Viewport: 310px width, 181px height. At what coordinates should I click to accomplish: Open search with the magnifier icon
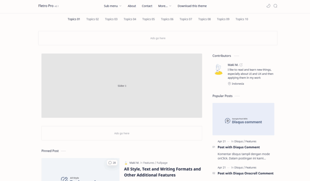[275, 6]
